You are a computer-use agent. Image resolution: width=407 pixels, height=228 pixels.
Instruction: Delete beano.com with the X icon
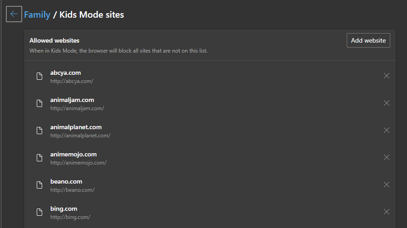pos(387,184)
